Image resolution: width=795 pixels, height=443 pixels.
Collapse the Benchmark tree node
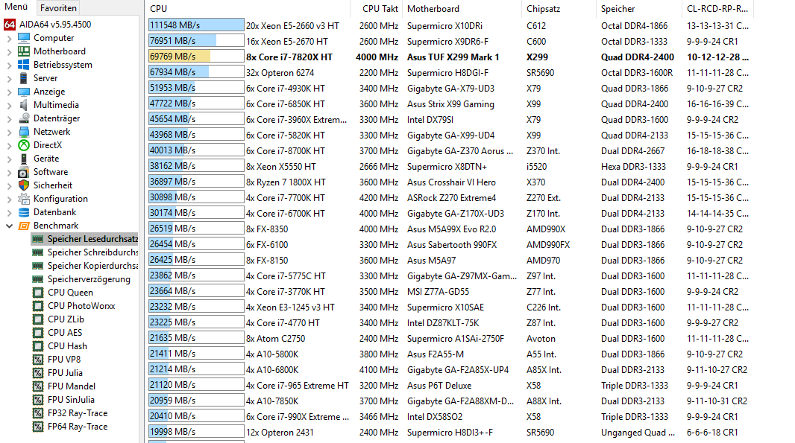tap(9, 226)
